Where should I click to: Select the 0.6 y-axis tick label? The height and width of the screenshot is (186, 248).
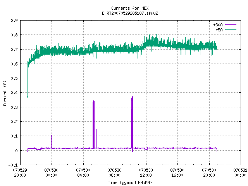[14, 64]
